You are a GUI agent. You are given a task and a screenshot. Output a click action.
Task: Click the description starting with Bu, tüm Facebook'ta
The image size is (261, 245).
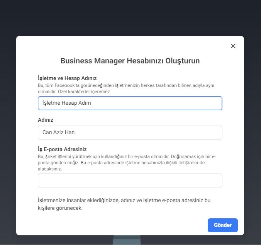coord(126,88)
